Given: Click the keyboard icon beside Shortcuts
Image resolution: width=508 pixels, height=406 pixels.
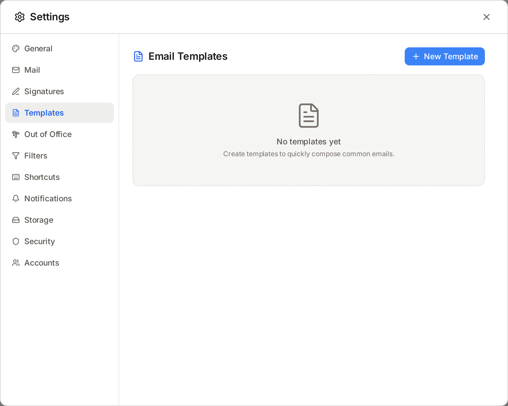Looking at the screenshot, I should click(x=16, y=177).
